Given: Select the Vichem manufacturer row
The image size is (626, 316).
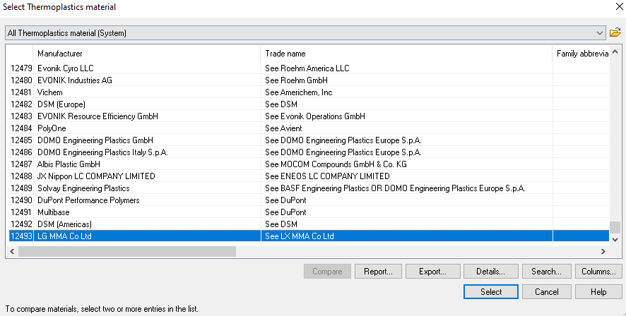Looking at the screenshot, I should point(309,92).
